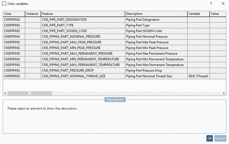This screenshot has height=144, width=229.
Task: Click Value cell for CNS_PIPE_PART_TYPE row
Action: (218, 25)
